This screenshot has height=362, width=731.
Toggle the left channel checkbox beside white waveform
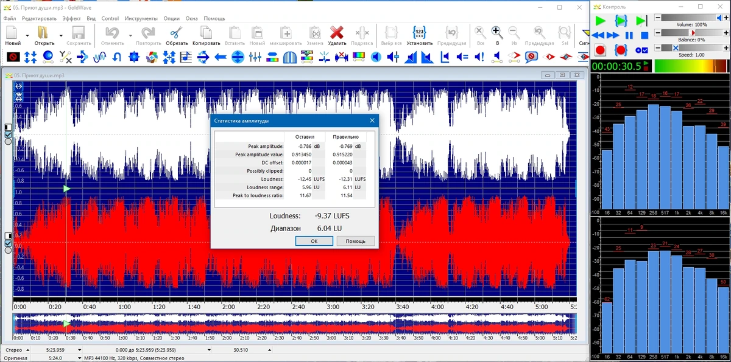[8, 134]
